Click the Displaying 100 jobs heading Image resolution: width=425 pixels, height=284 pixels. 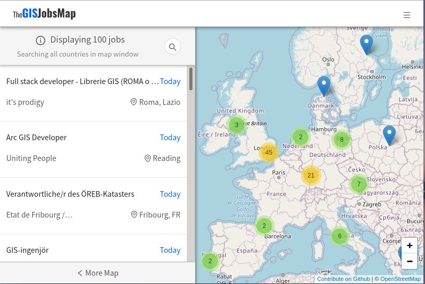click(87, 40)
